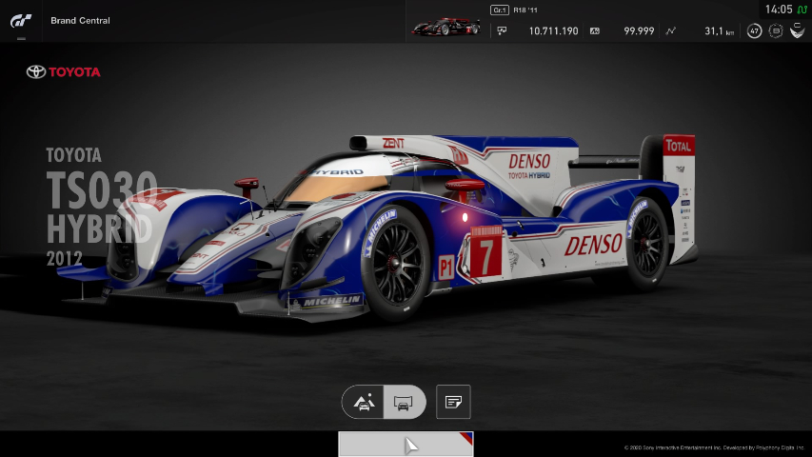Switch to showroom studio car view
This screenshot has height=457, width=812.
pos(405,403)
